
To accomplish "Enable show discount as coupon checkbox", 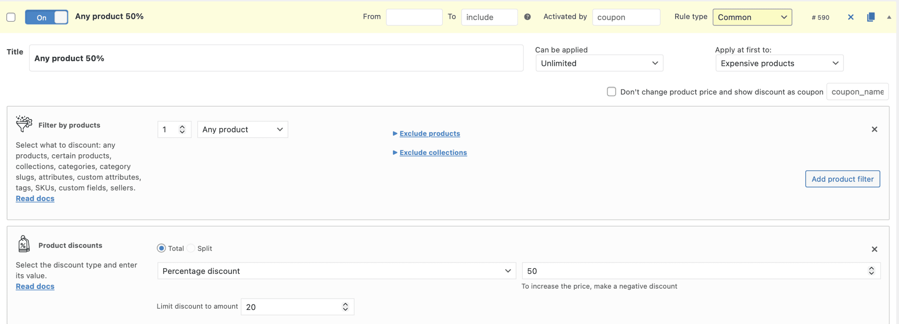I will click(611, 92).
